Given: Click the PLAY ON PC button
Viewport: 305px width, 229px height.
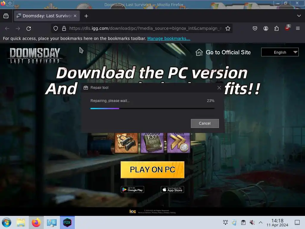Looking at the screenshot, I should (x=152, y=170).
